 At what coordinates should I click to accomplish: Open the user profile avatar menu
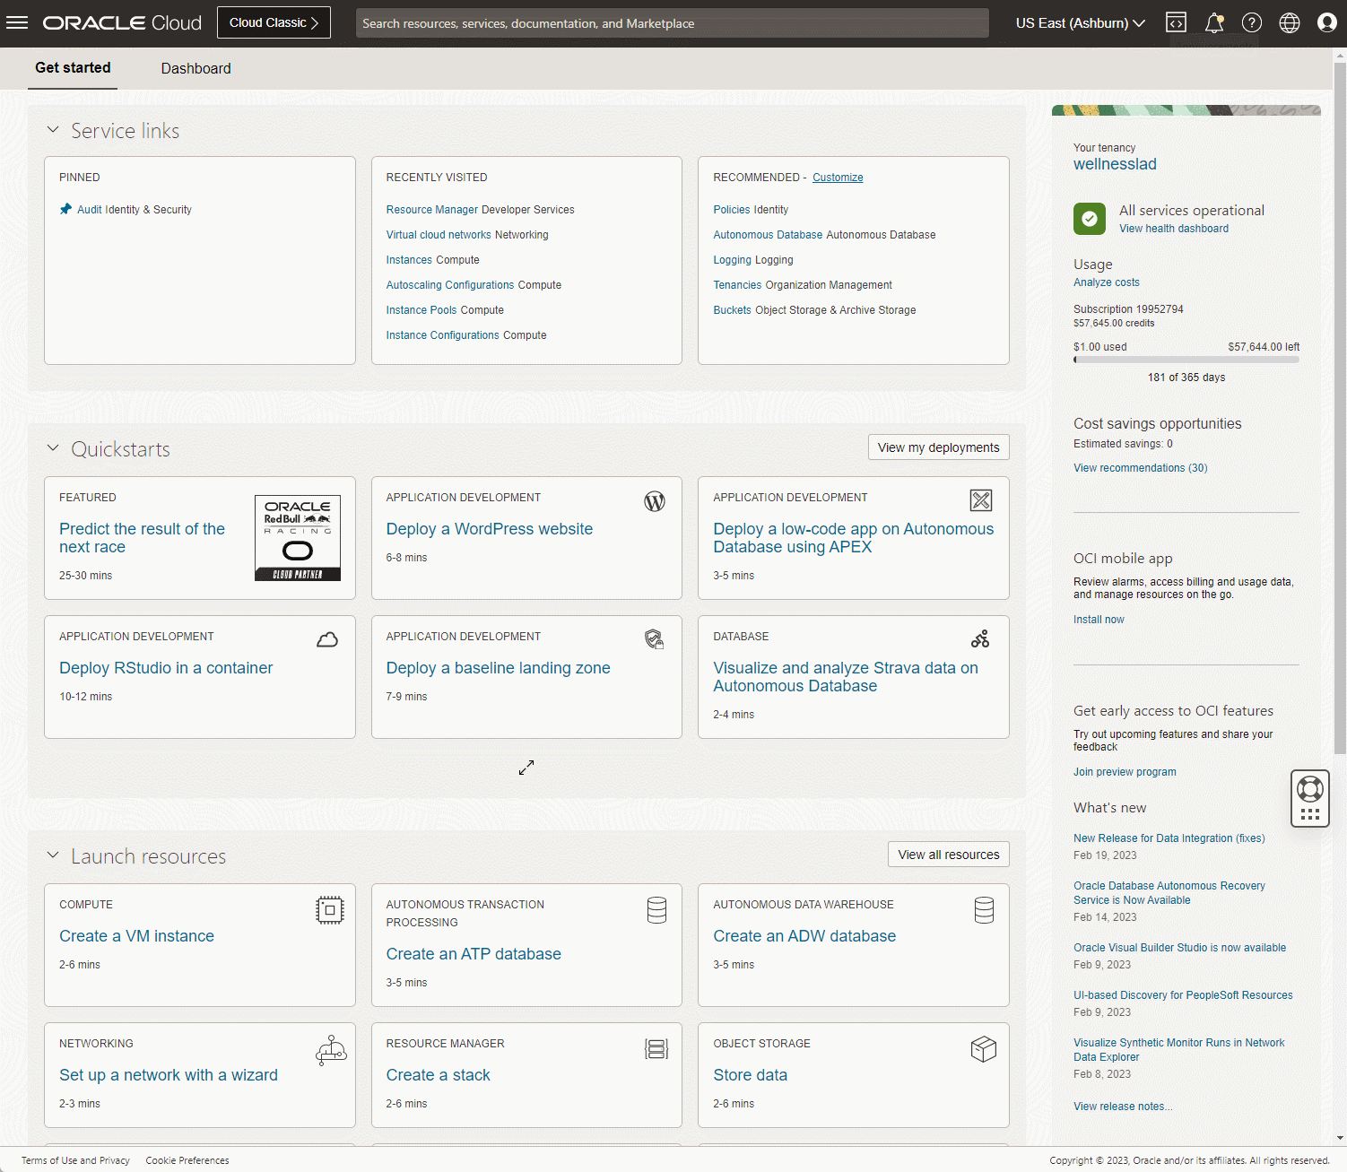1327,22
